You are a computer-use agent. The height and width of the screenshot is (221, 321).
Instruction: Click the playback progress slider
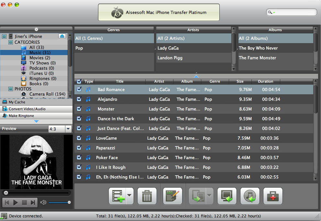(37, 193)
